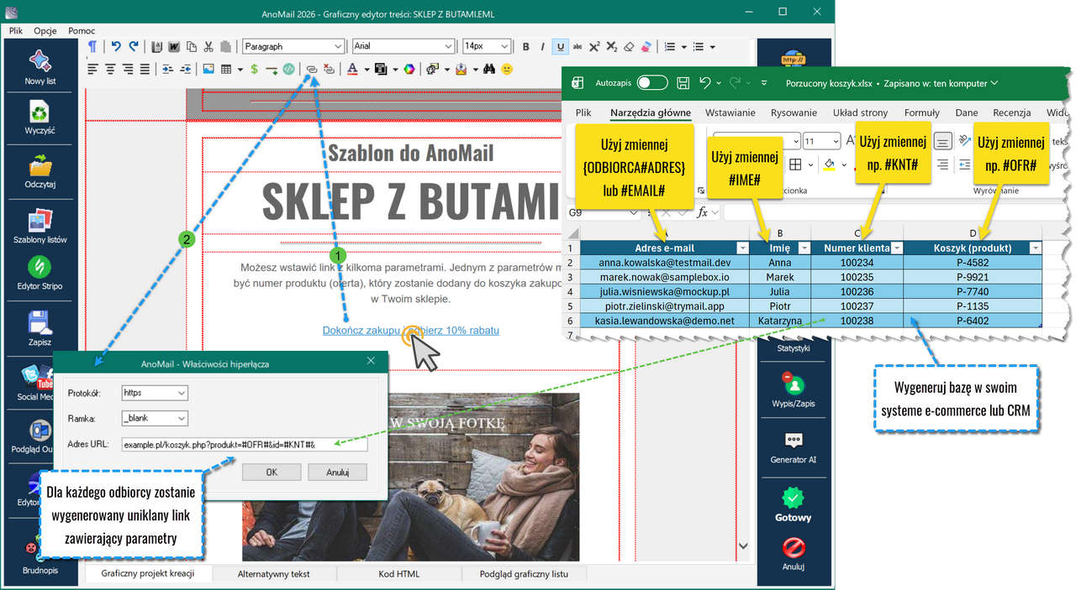
Task: Insert an image using the picture icon
Action: pyautogui.click(x=208, y=69)
